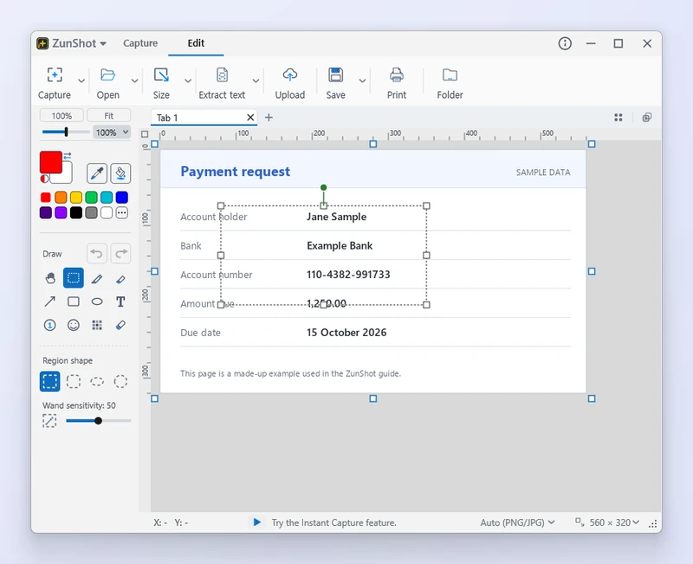Select the mosaic pixelate tool

[x=97, y=325]
